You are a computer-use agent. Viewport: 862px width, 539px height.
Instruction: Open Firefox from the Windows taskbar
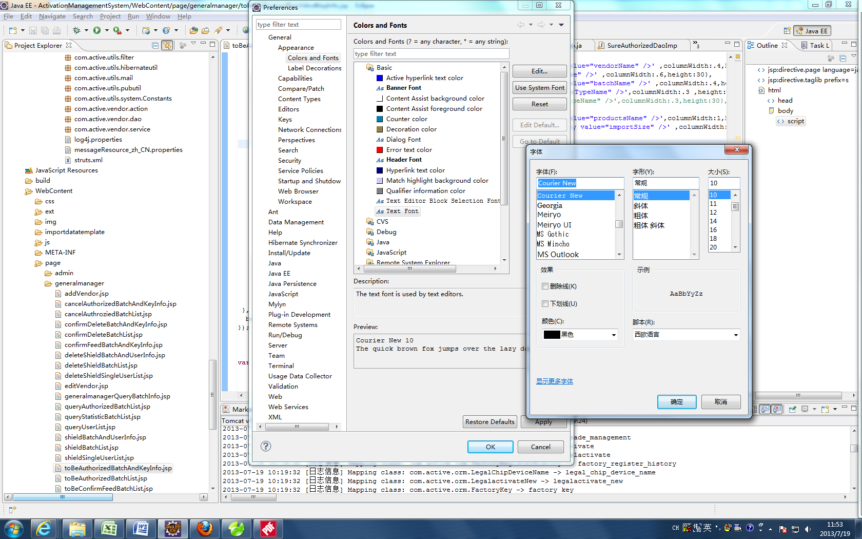(205, 528)
